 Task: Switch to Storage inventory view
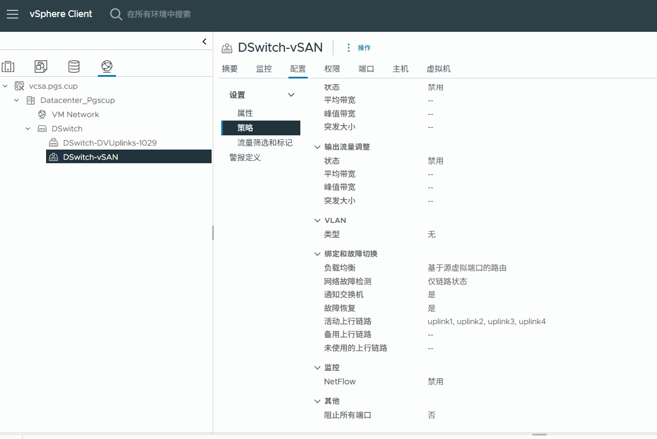click(x=74, y=66)
